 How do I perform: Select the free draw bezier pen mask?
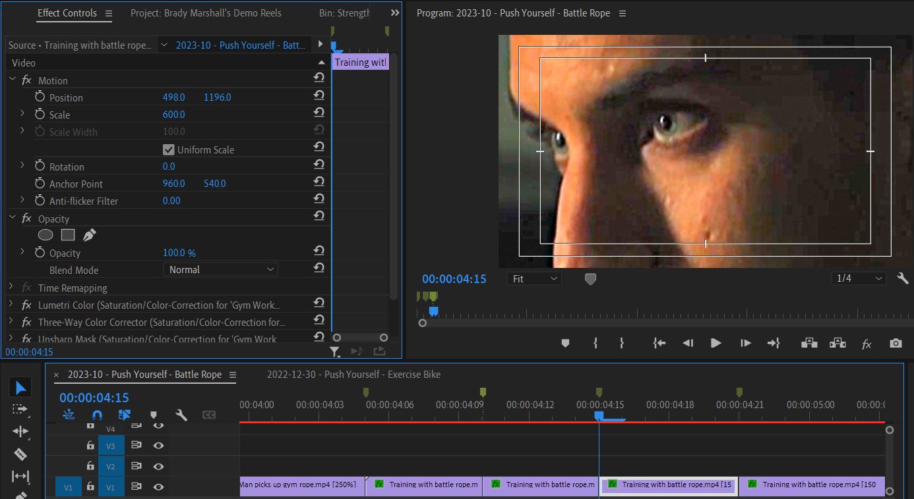coord(90,235)
